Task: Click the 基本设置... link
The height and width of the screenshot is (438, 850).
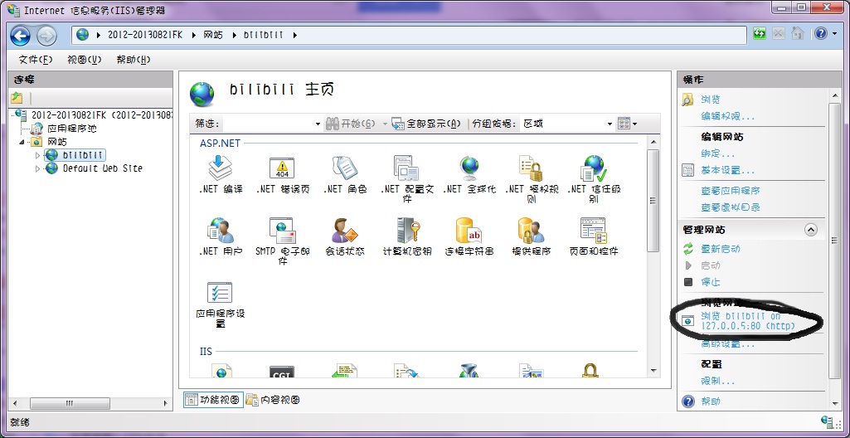Action: coord(727,170)
